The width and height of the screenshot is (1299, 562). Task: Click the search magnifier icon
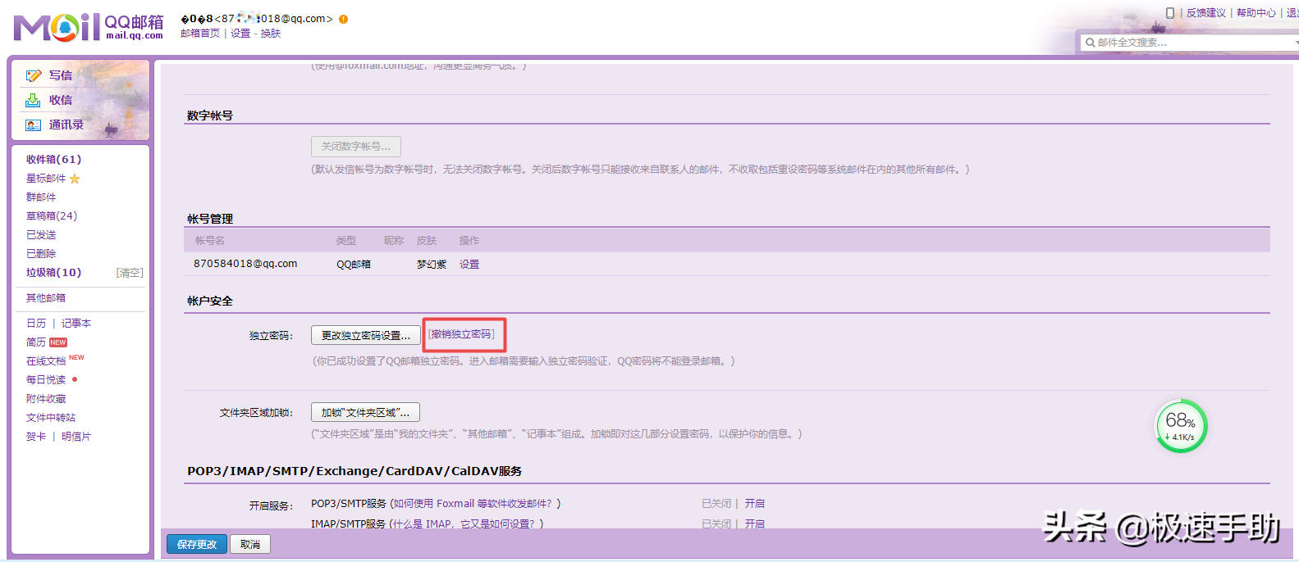pyautogui.click(x=1090, y=43)
